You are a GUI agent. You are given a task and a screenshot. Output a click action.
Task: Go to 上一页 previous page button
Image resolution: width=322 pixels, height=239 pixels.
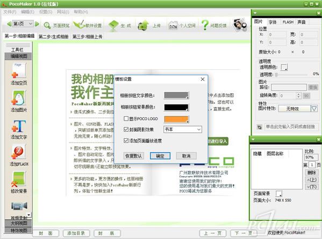point(212,233)
